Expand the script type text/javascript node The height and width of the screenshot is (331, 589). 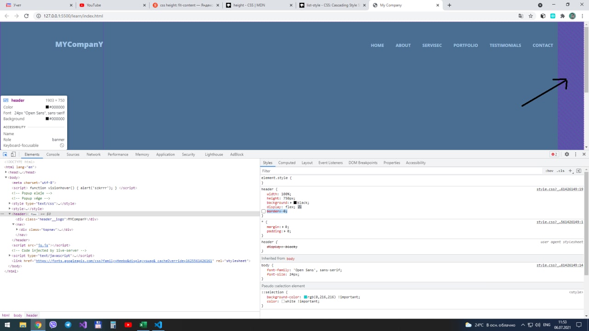[10, 256]
